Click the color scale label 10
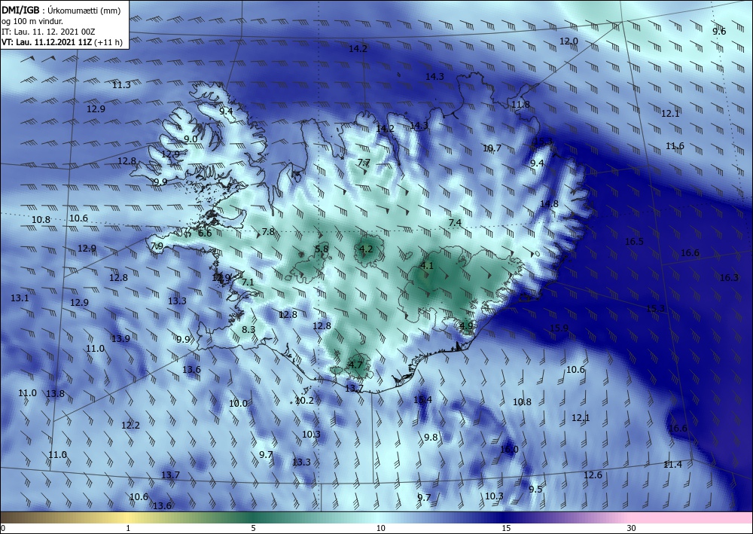The image size is (753, 534). coord(380,529)
